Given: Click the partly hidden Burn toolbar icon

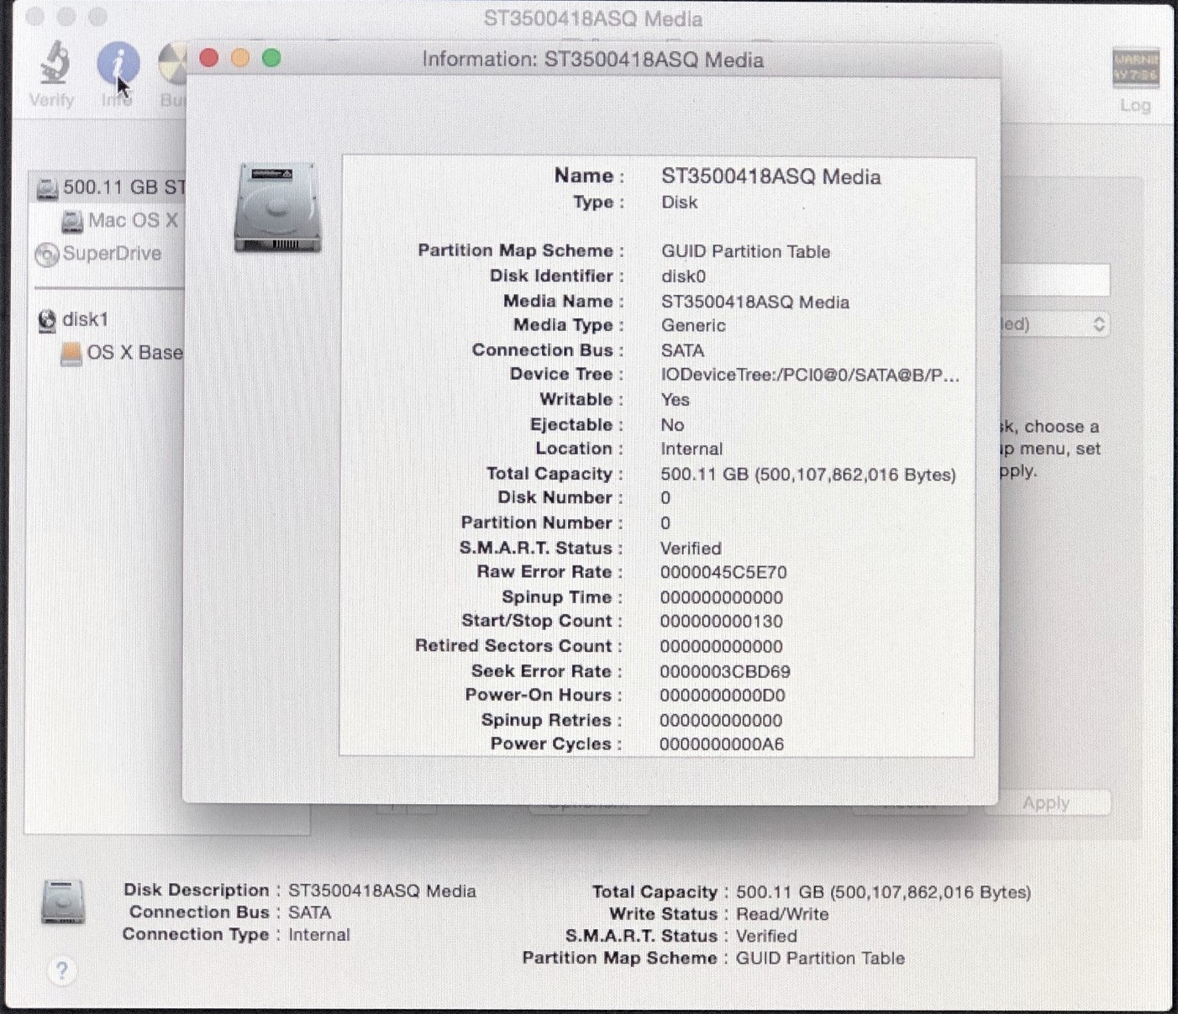Looking at the screenshot, I should (172, 65).
